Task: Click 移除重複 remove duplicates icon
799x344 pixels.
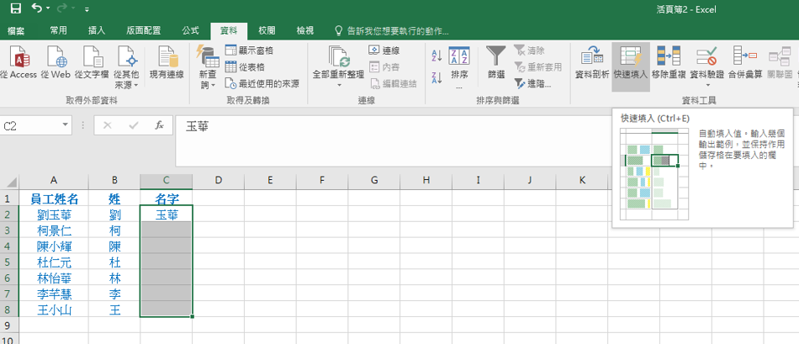Action: (x=668, y=57)
